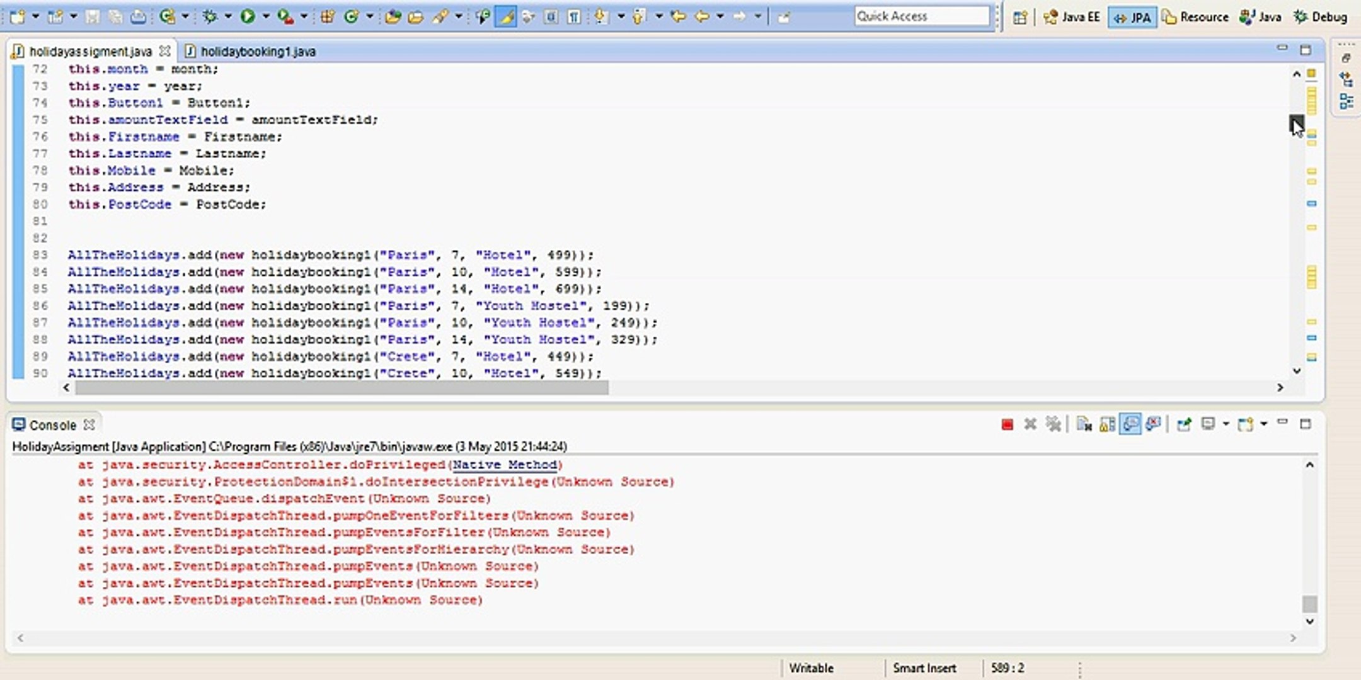The width and height of the screenshot is (1361, 680).
Task: Terminate program with red stop icon
Action: coord(1007,424)
